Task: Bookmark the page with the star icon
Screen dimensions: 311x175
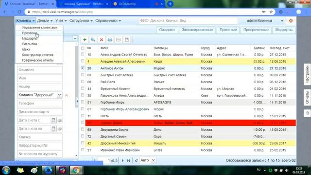Action: 271,12
